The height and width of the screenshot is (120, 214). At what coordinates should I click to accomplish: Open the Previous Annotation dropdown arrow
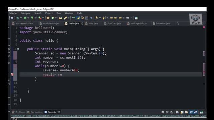[107, 18]
